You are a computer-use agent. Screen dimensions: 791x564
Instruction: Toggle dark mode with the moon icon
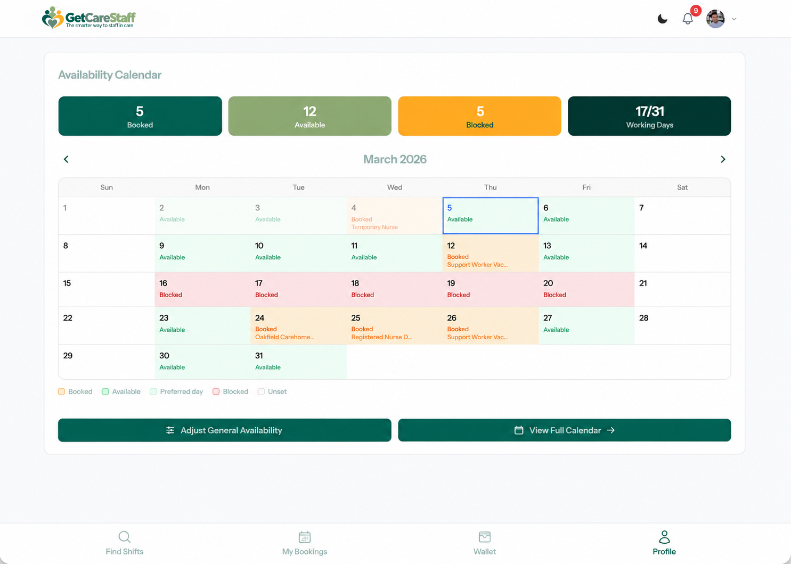(663, 19)
